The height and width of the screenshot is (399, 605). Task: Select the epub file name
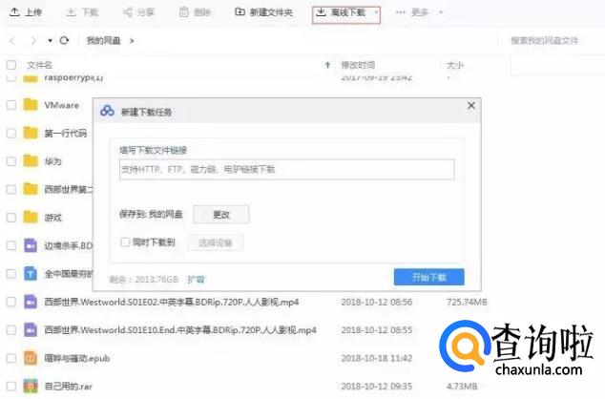click(76, 359)
